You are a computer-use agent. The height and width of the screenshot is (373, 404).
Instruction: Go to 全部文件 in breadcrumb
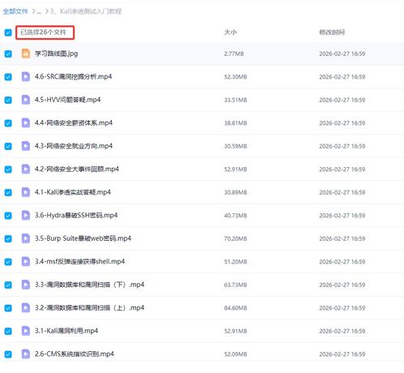point(15,11)
